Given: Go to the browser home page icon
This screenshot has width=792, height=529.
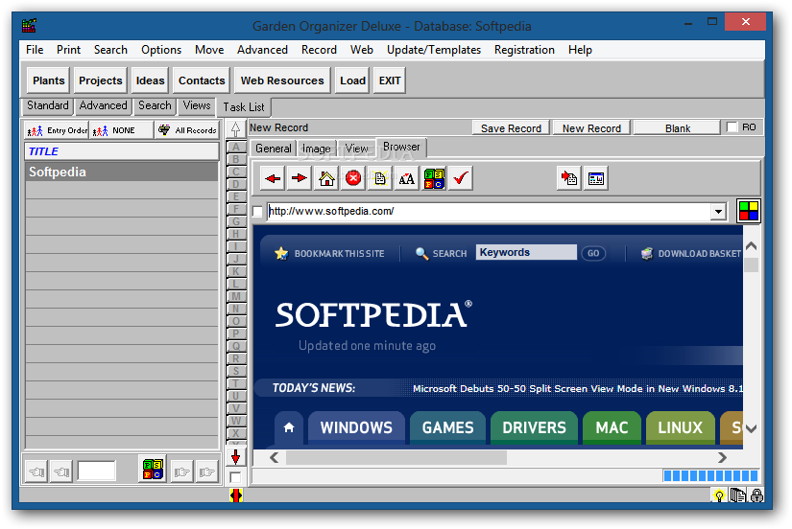Looking at the screenshot, I should tap(326, 178).
